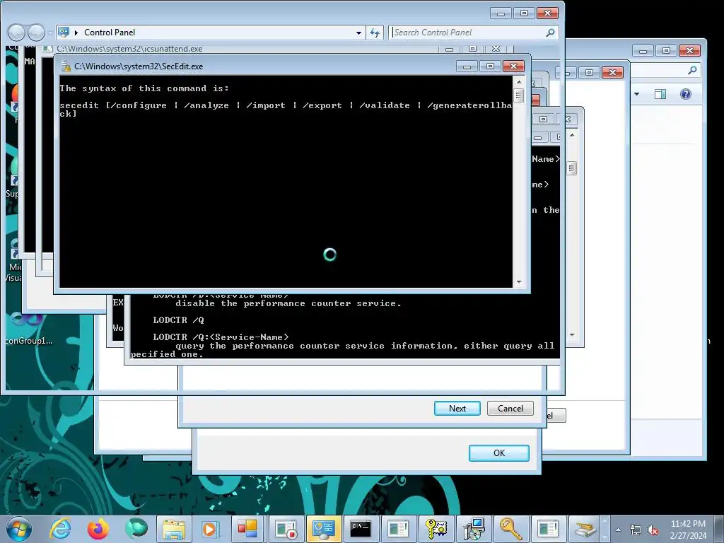Maximize the SecEdit.exe window
This screenshot has width=724, height=543.
pos(490,66)
